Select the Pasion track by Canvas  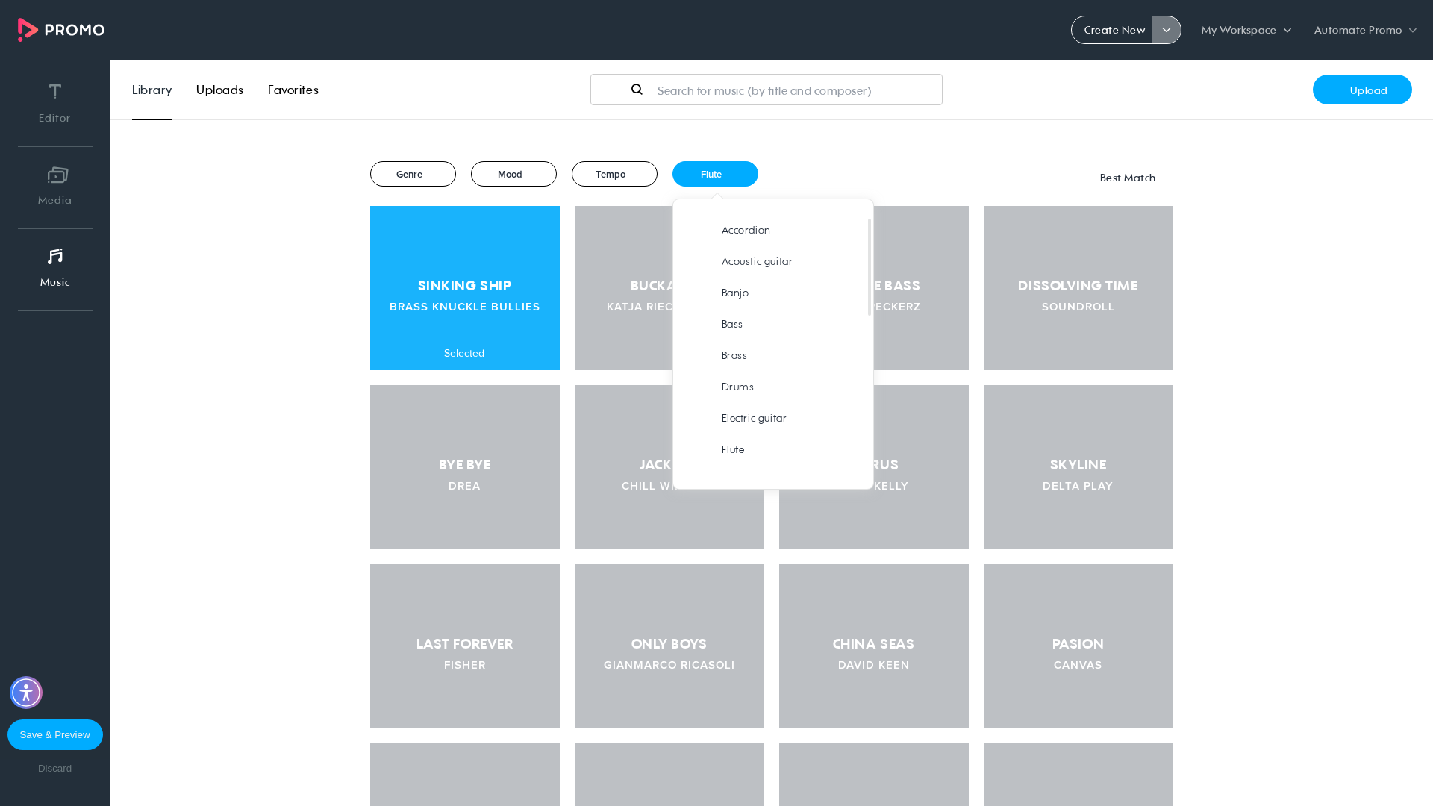click(x=1078, y=646)
